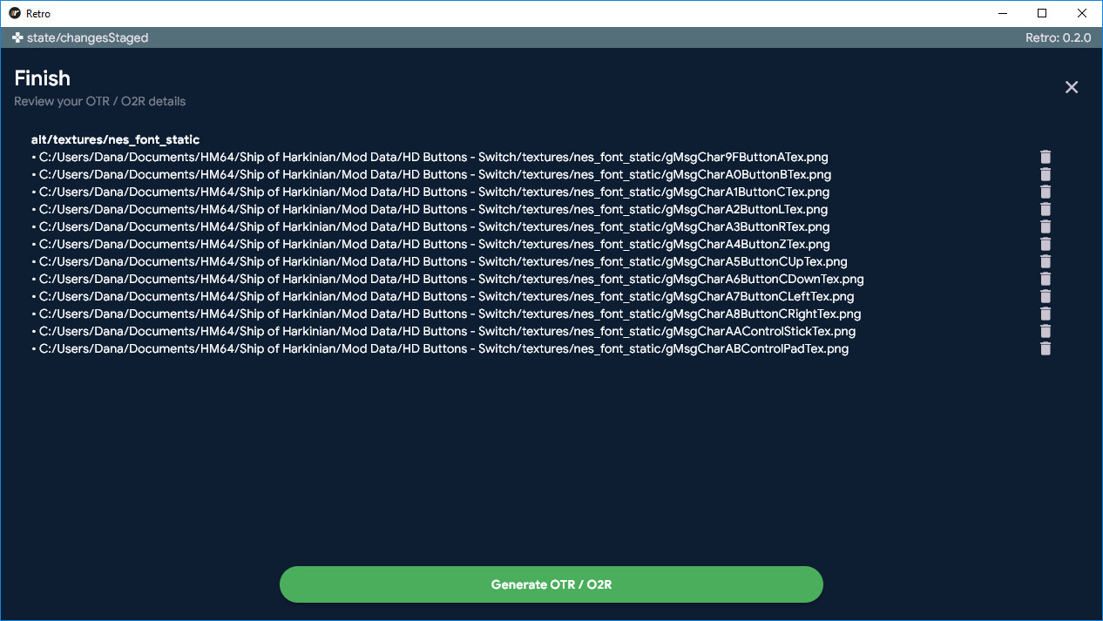Select the alt/textures/nes_font_static folder heading
The height and width of the screenshot is (621, 1103).
point(116,139)
